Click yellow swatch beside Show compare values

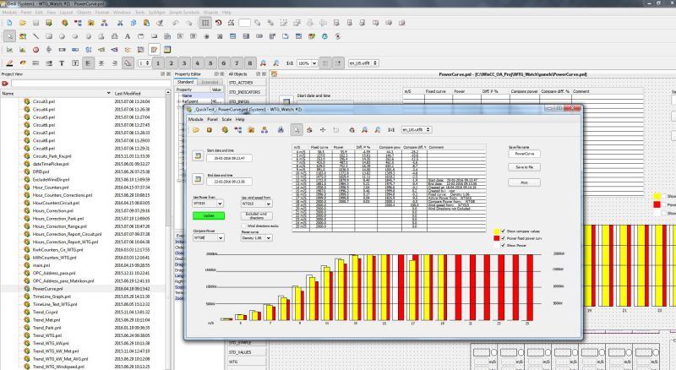coord(497,231)
